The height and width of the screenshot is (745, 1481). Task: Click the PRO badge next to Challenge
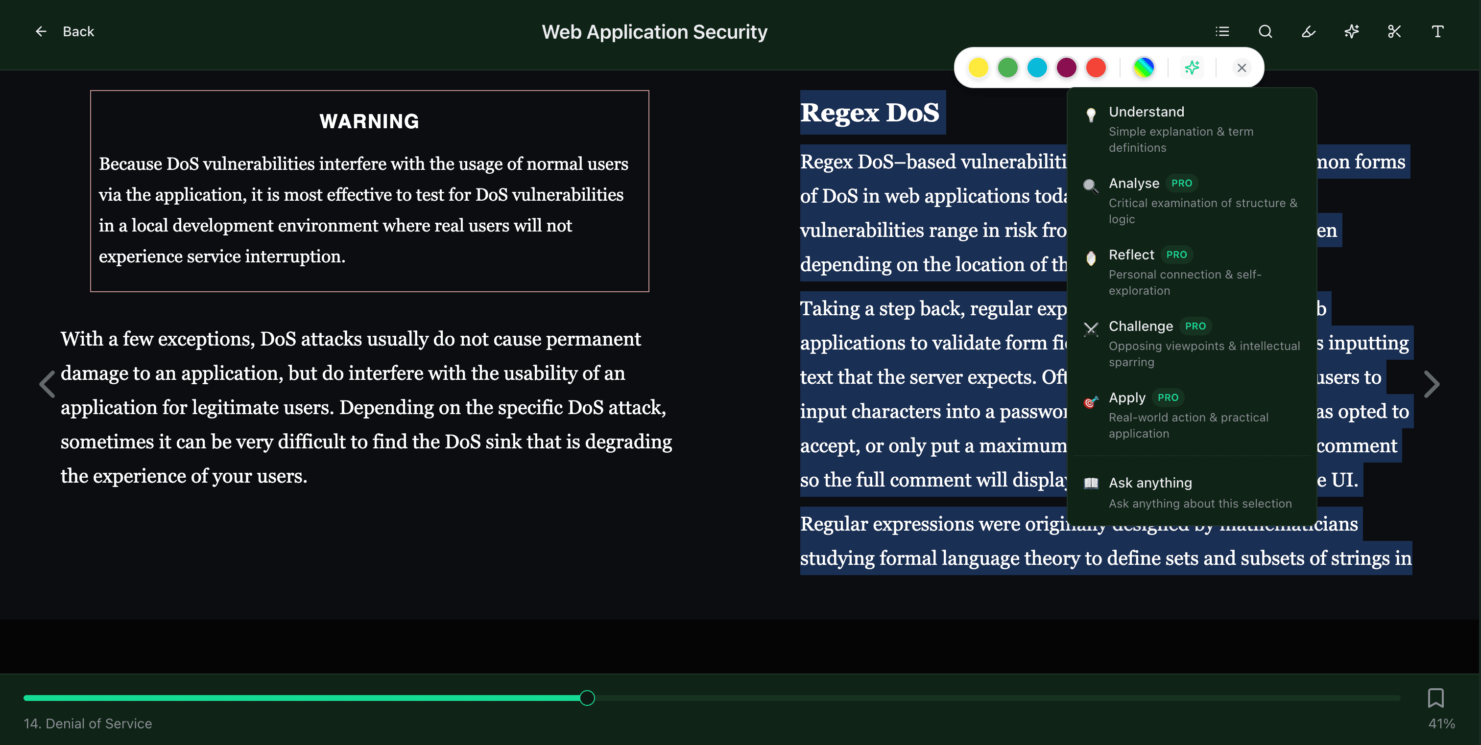pos(1195,326)
